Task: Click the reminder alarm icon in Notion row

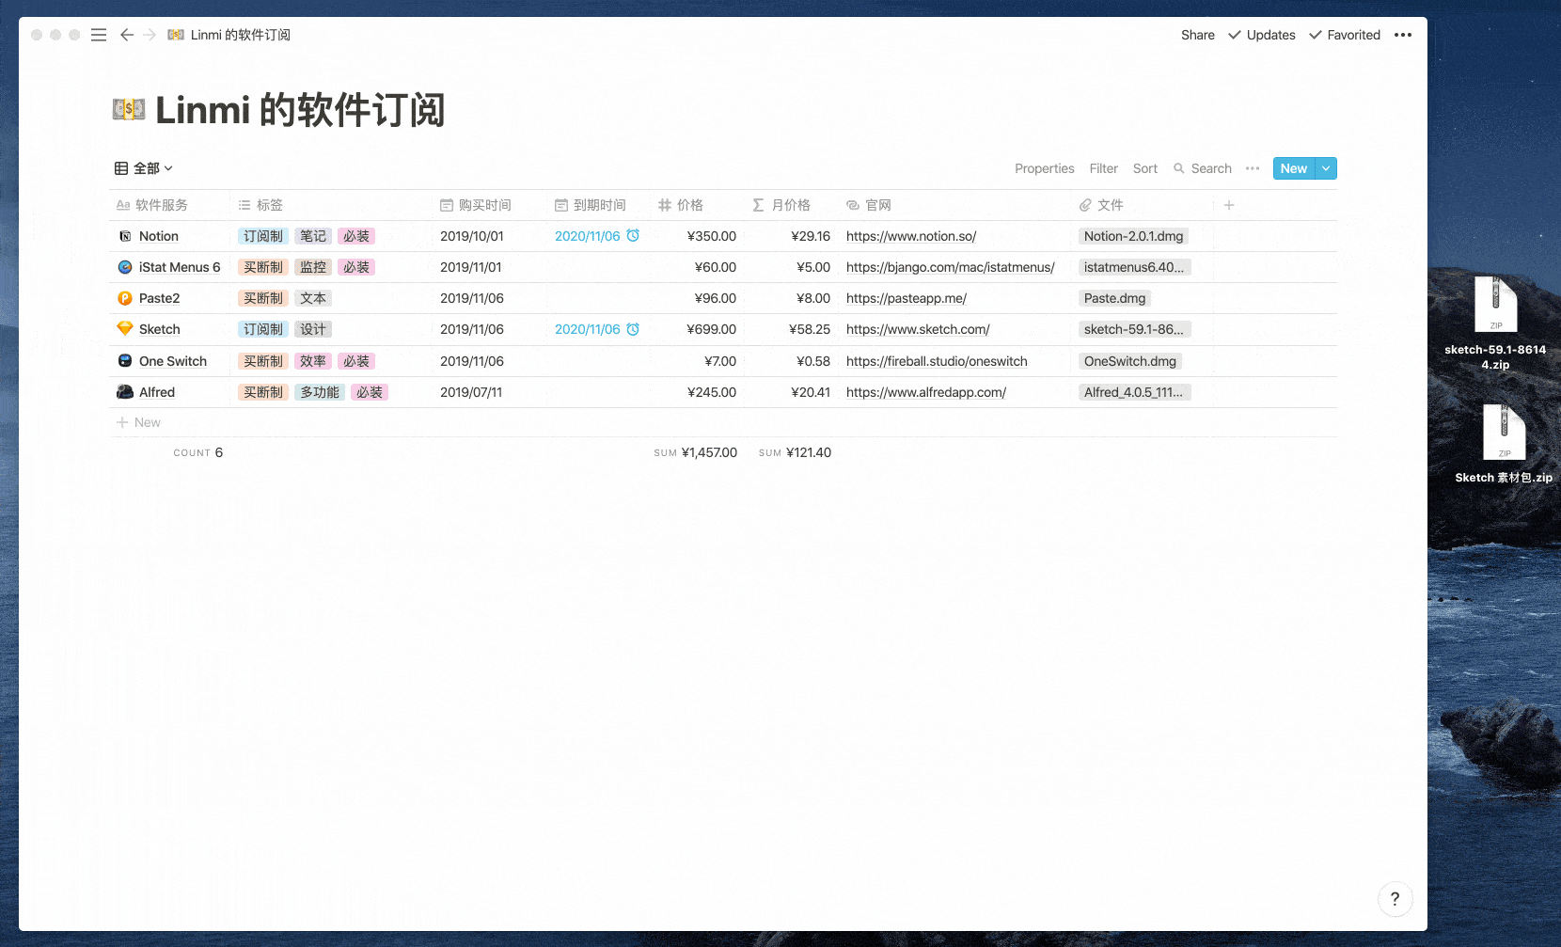Action: click(633, 236)
